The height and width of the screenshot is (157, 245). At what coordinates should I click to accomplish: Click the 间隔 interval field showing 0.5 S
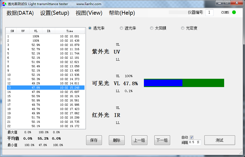tap(194, 142)
